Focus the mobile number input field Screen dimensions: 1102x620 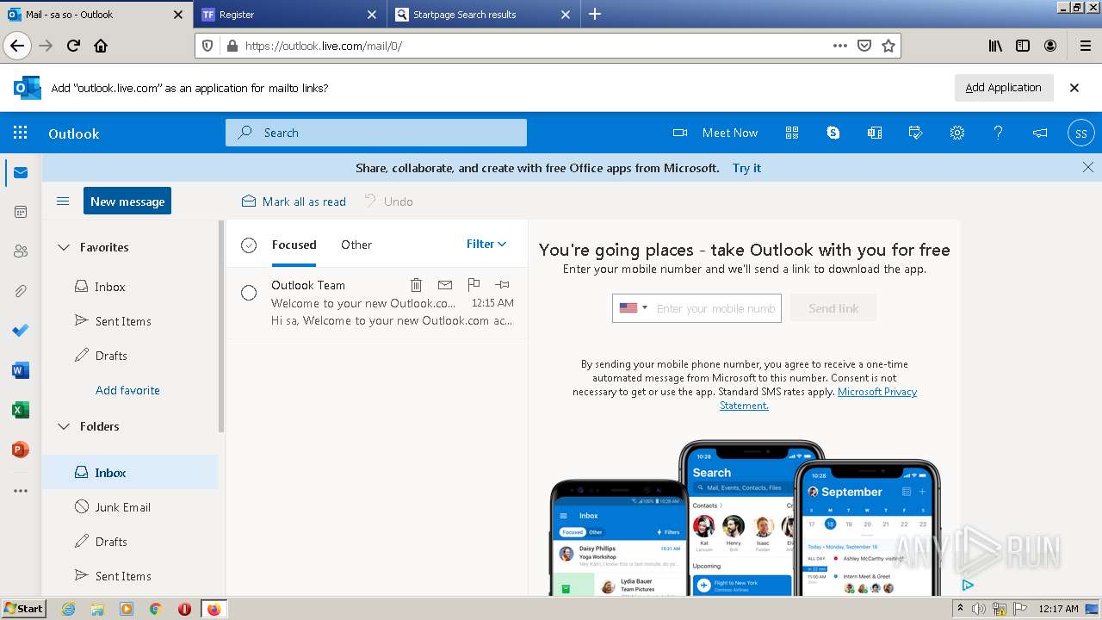(715, 308)
